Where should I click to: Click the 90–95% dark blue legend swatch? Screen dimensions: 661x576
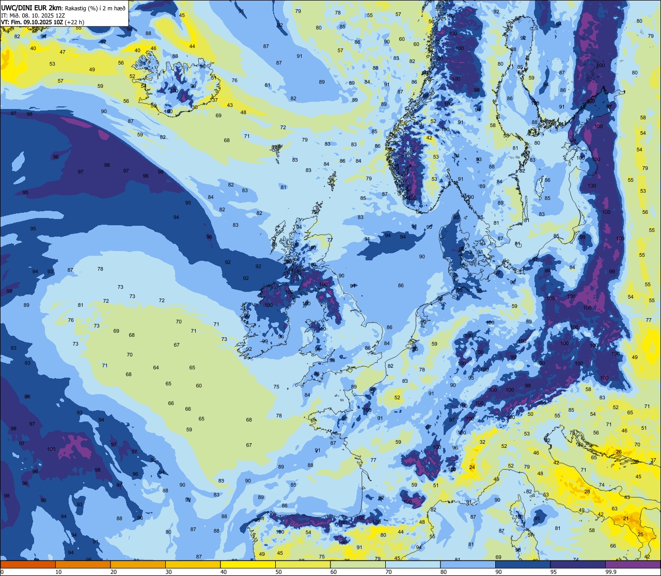[x=523, y=564]
